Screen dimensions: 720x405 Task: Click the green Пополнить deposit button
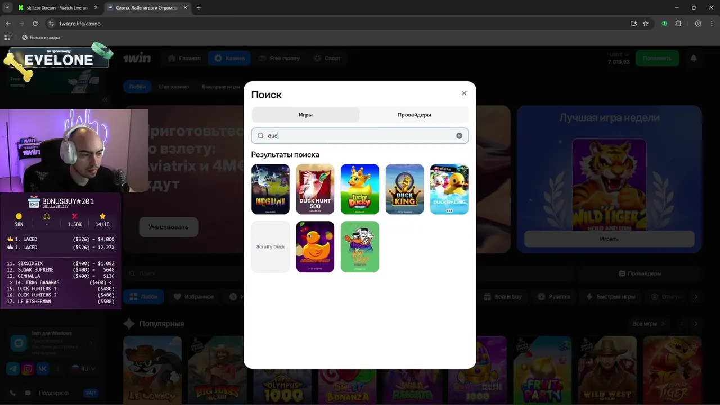[657, 58]
